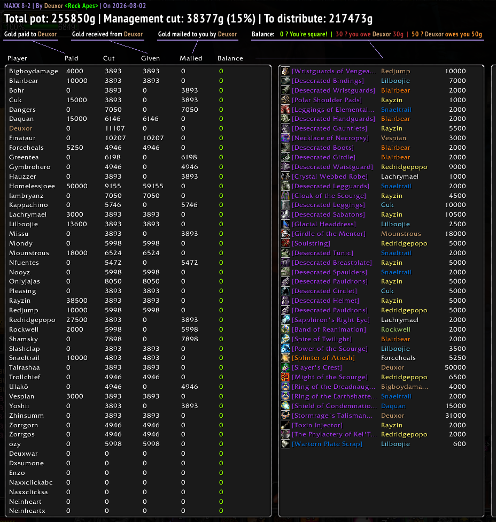Click the Given column header

click(150, 58)
